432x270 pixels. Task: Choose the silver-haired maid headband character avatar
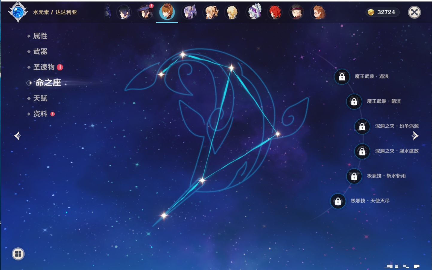point(254,13)
